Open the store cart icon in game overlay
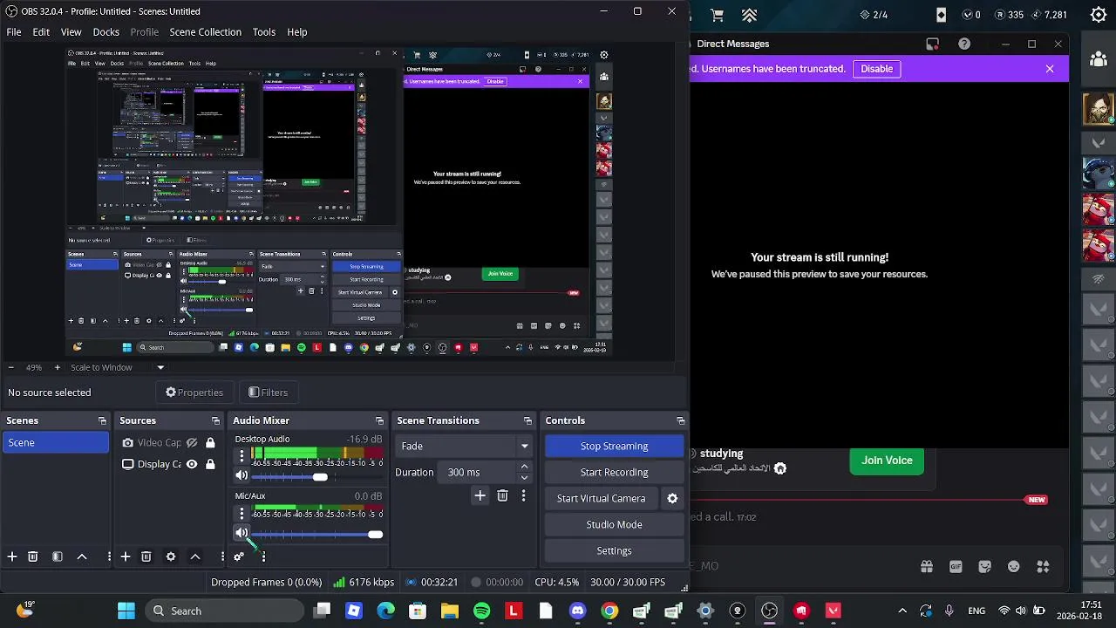The width and height of the screenshot is (1116, 628). point(717,15)
